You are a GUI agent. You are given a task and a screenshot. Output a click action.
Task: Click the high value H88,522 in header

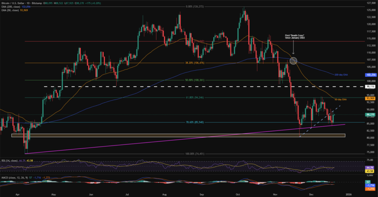point(59,3)
